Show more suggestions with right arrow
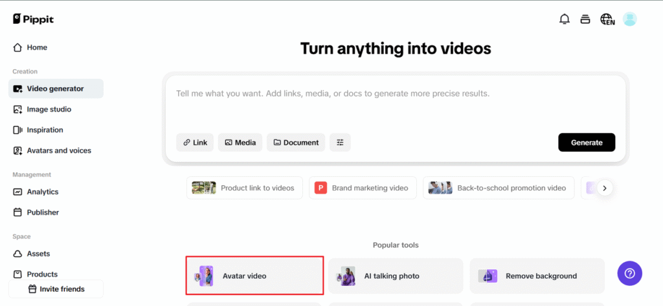This screenshot has width=663, height=306. (605, 188)
